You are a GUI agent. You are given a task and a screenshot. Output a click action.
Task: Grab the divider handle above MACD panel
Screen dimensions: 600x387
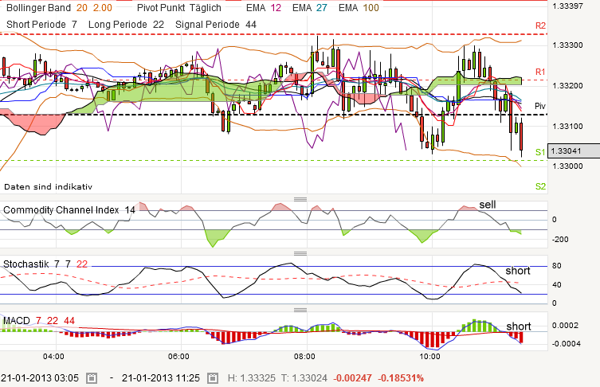point(300,310)
